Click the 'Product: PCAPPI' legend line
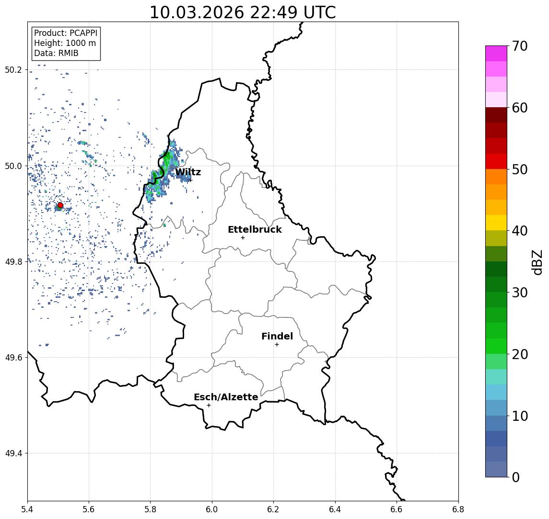Viewport: 549px width, 519px height. tap(66, 33)
